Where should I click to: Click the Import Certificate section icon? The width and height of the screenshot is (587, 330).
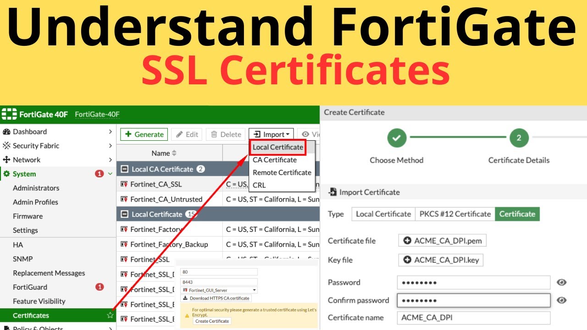click(332, 192)
